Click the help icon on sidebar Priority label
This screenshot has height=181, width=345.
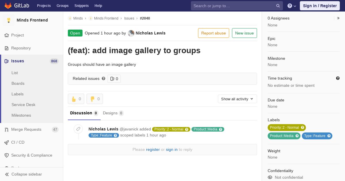[302, 128]
